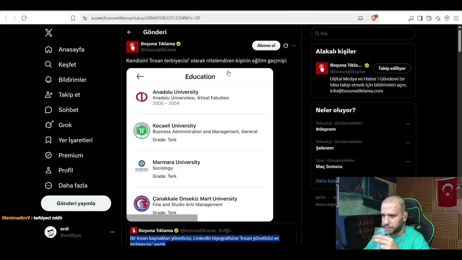The width and height of the screenshot is (462, 260).
Task: Click the back arrow in the Education image
Action: click(x=140, y=76)
